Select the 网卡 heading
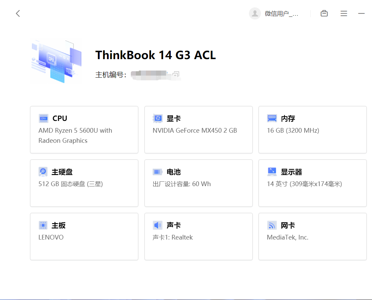372x300 pixels. tap(288, 225)
